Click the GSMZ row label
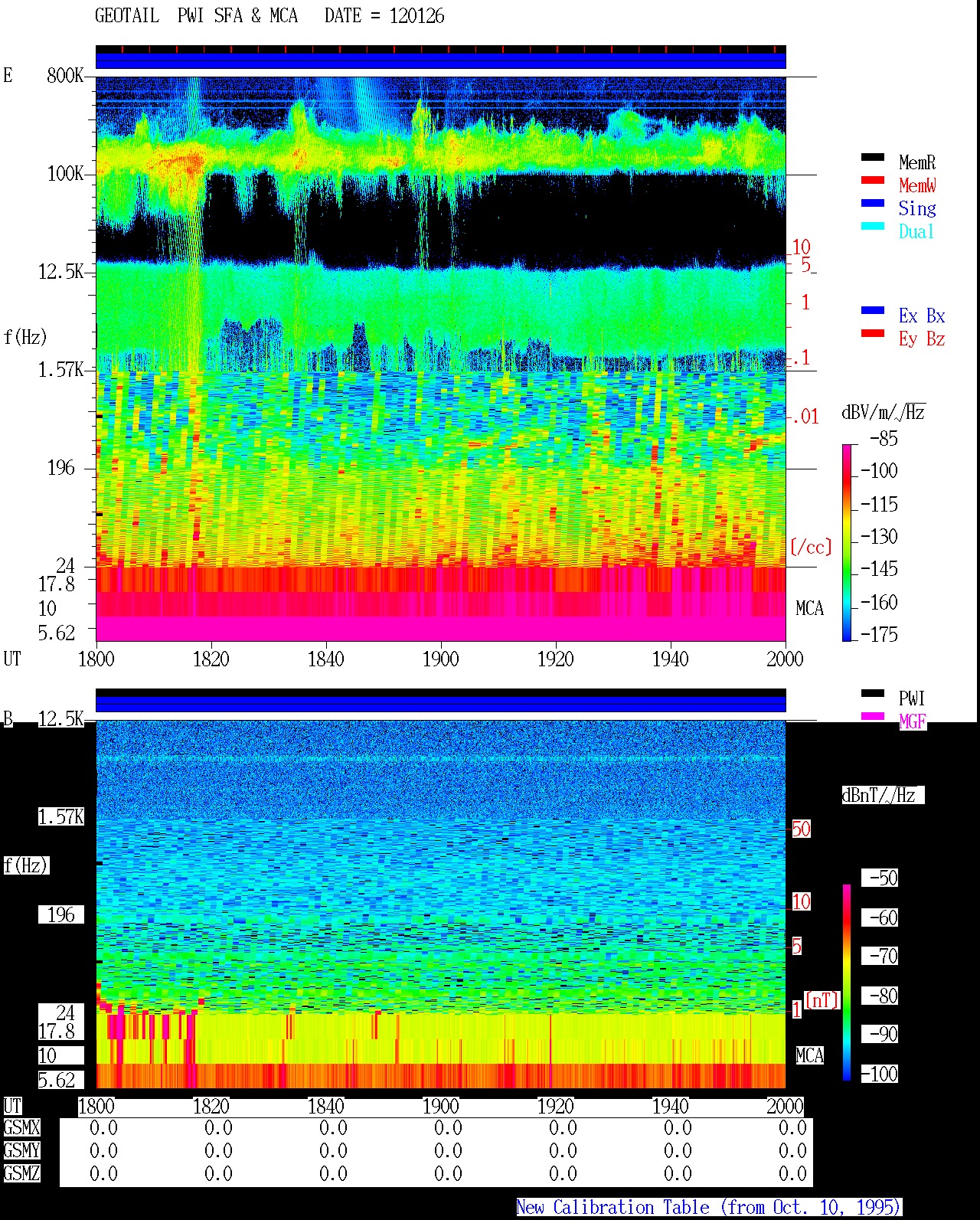This screenshot has width=980, height=1220. 21,1174
